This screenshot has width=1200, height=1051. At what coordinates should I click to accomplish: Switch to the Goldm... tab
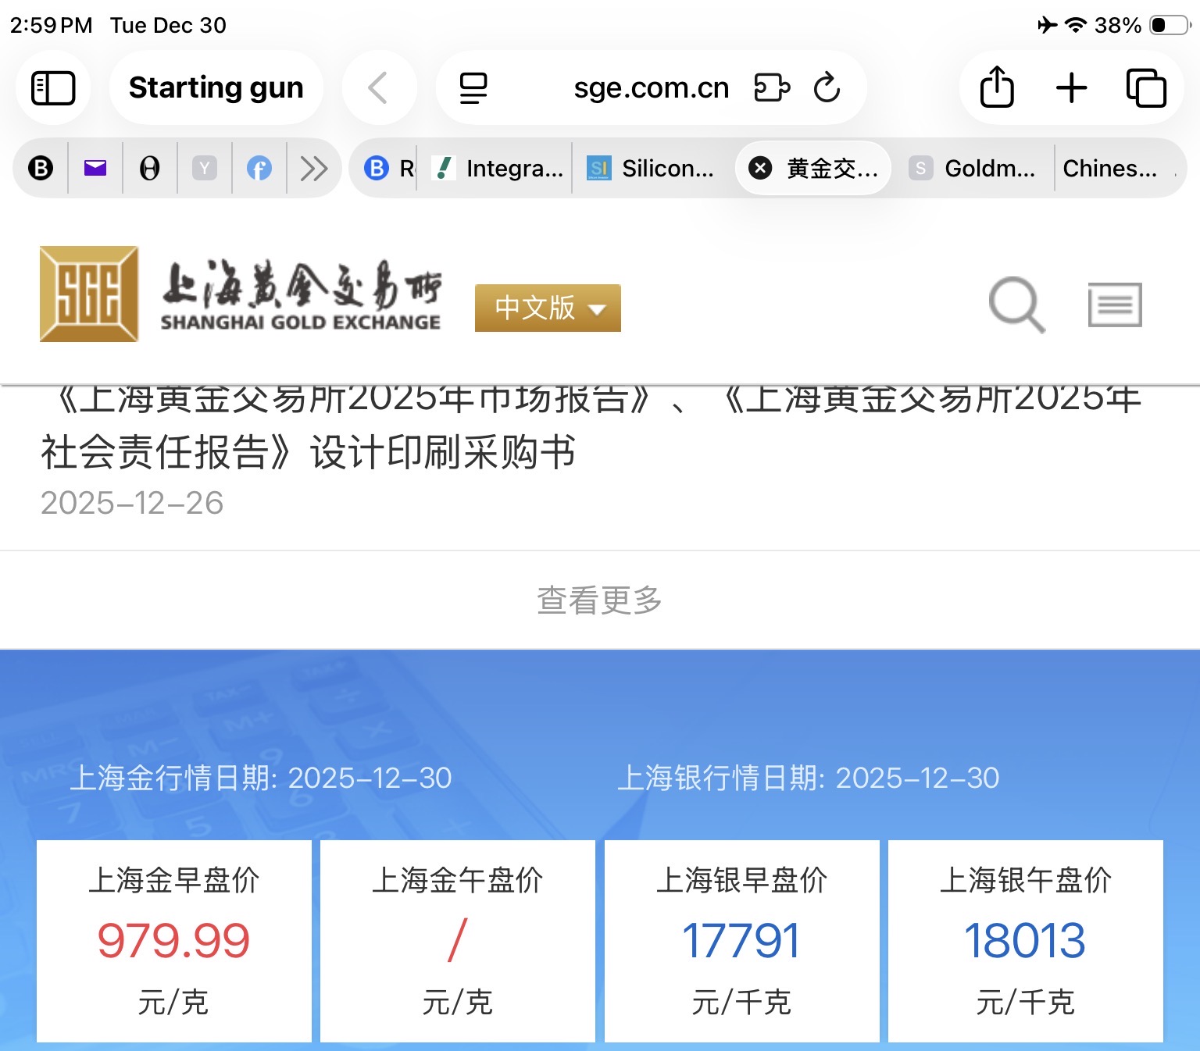973,168
